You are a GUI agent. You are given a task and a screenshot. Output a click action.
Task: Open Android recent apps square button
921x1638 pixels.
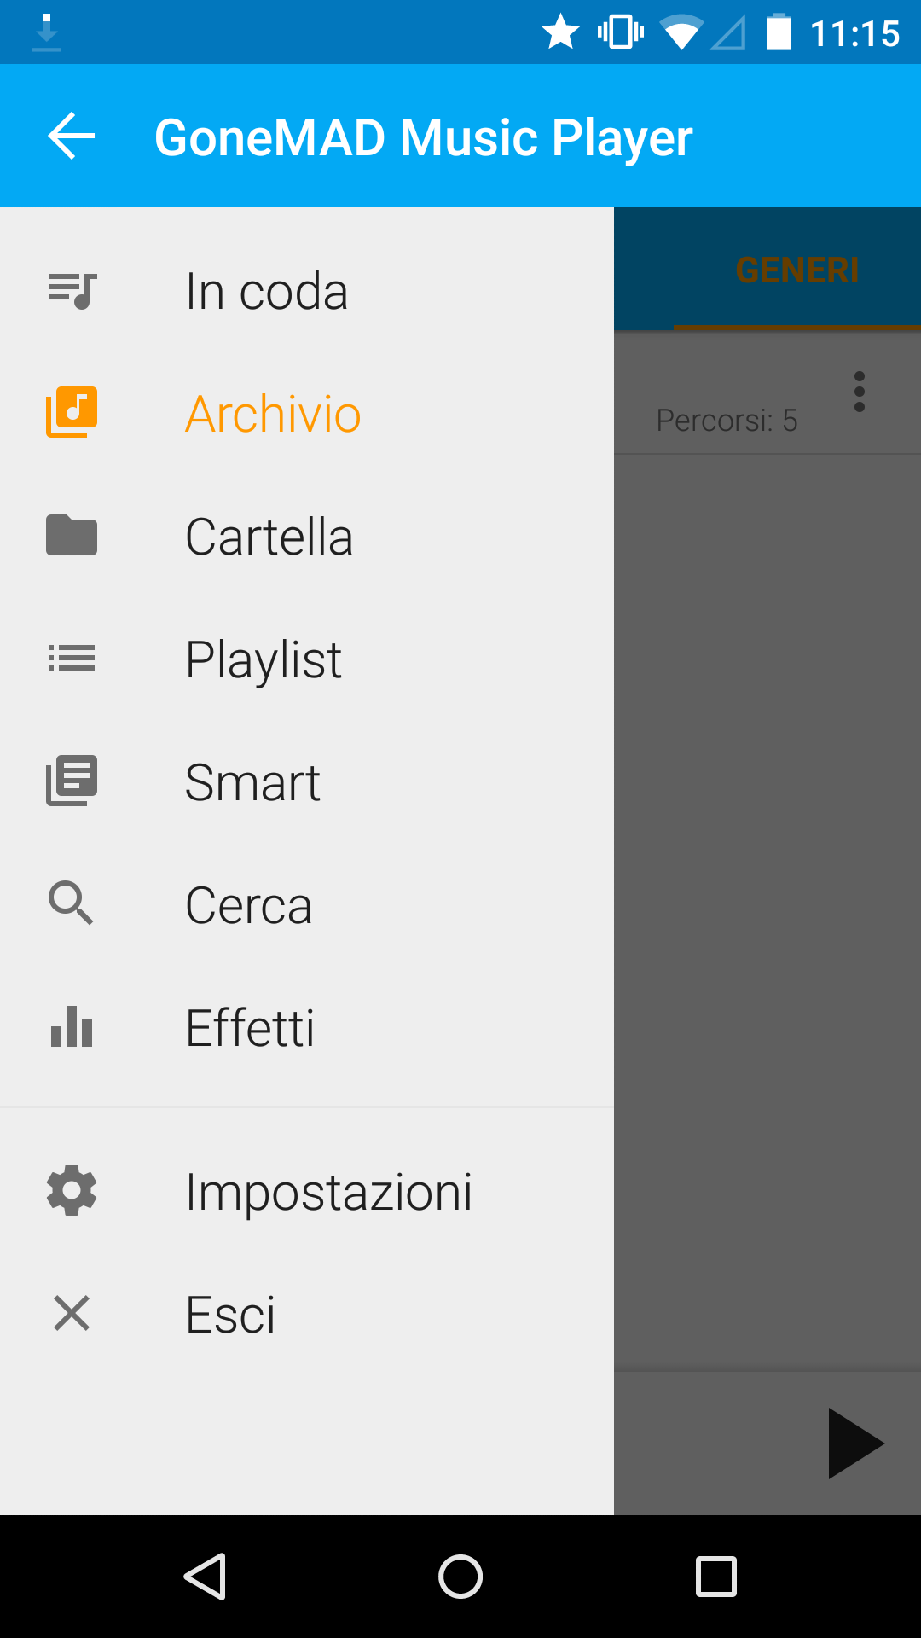716,1576
